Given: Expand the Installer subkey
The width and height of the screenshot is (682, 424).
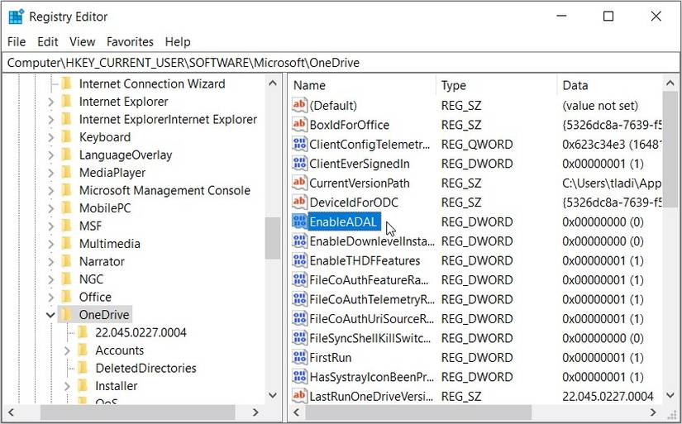Looking at the screenshot, I should tap(67, 386).
